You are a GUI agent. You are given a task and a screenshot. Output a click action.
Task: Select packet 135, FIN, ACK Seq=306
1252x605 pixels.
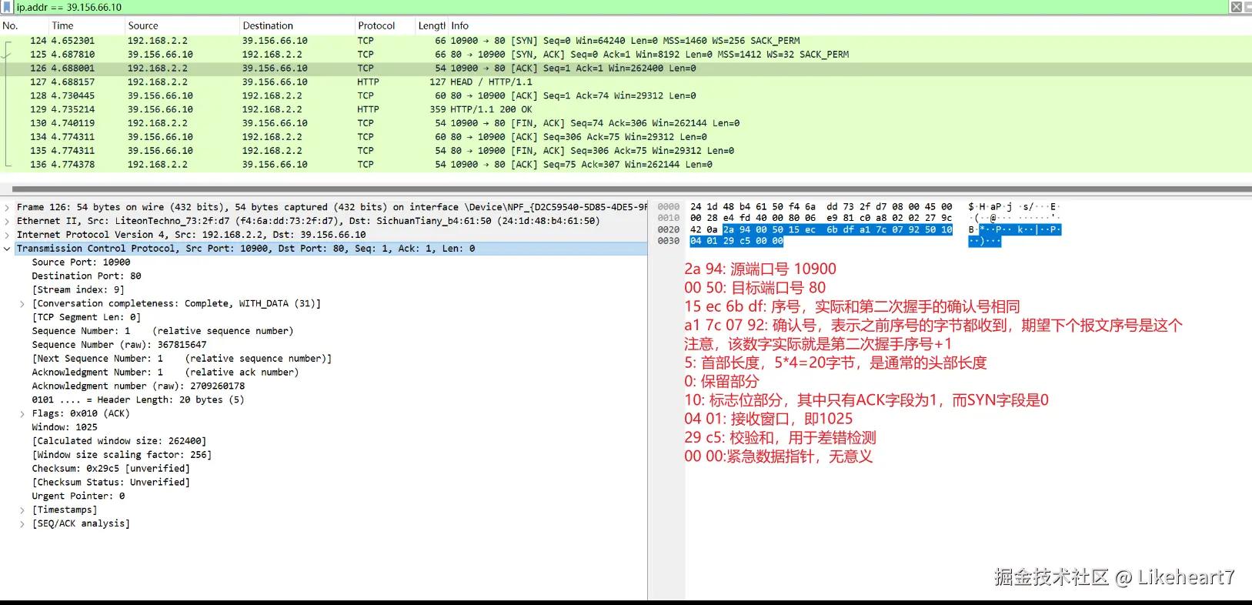click(626, 151)
